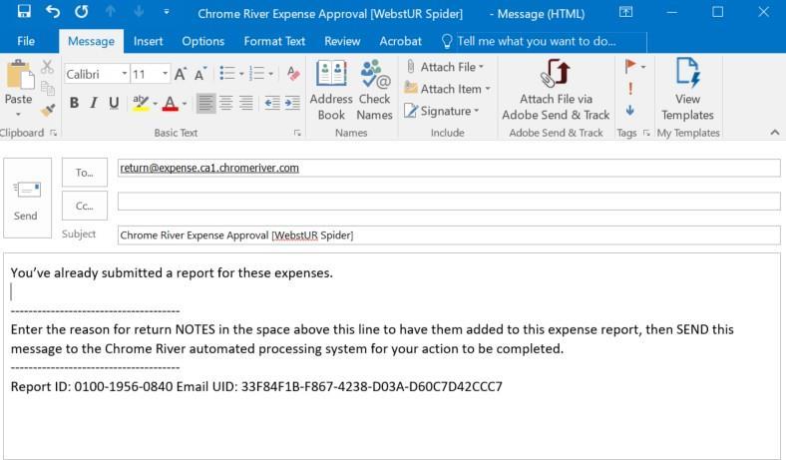Screen dimensions: 786x460
Task: Open Attach File dropdown
Action: click(x=445, y=67)
